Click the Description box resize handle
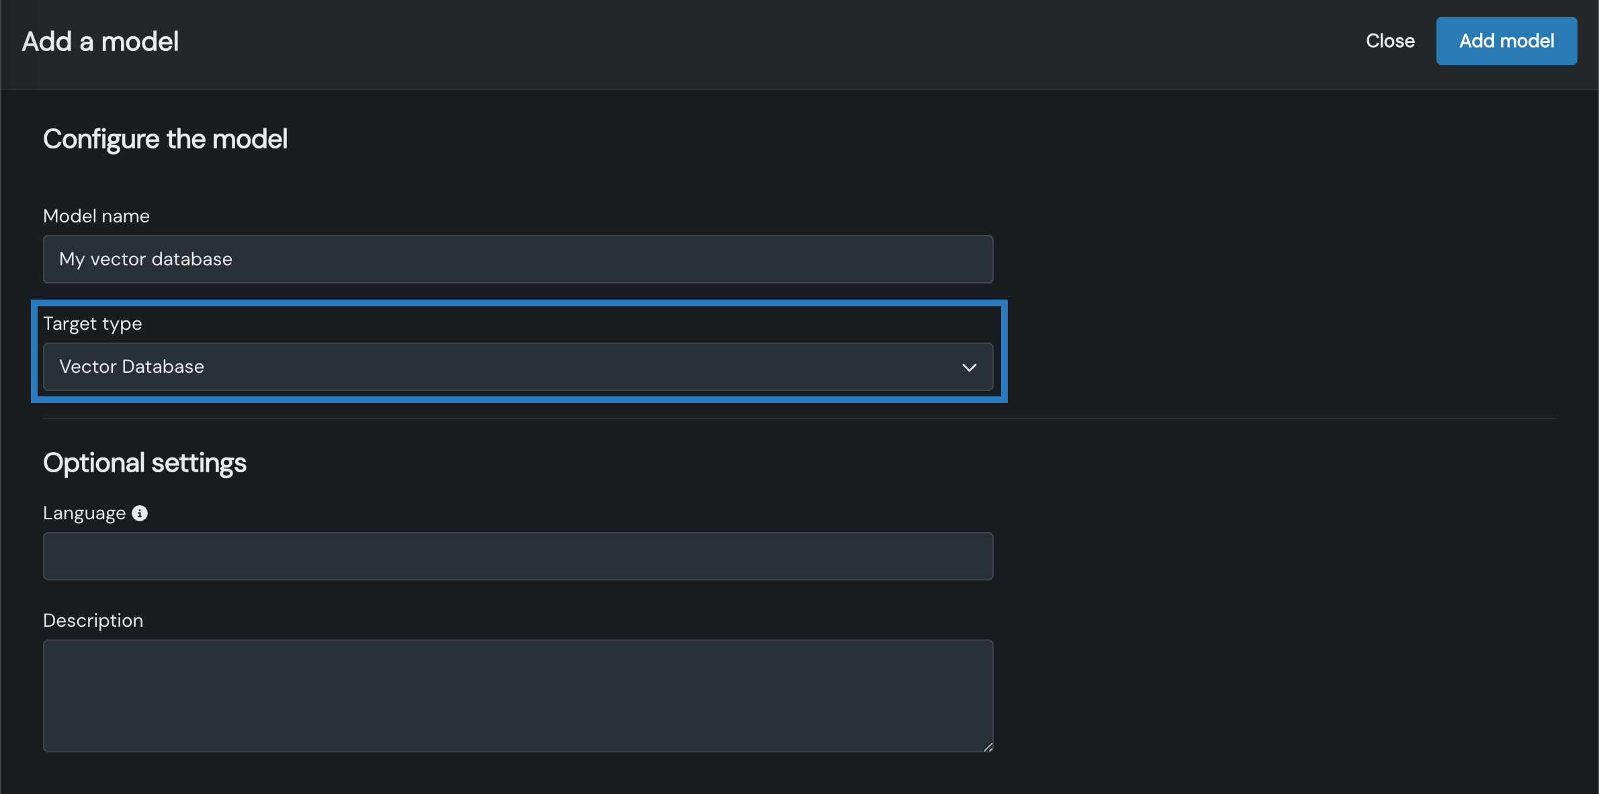Screen dimensions: 1599x794 click(988, 746)
